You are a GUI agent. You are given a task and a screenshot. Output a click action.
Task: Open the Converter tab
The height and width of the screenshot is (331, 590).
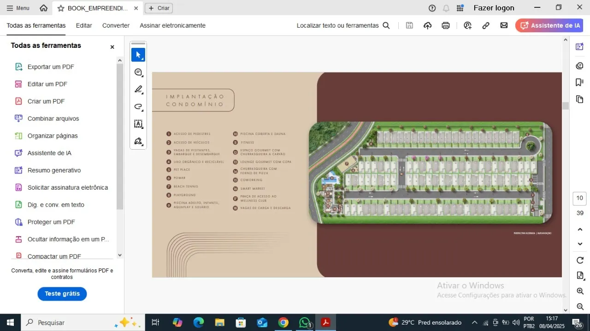(x=116, y=25)
